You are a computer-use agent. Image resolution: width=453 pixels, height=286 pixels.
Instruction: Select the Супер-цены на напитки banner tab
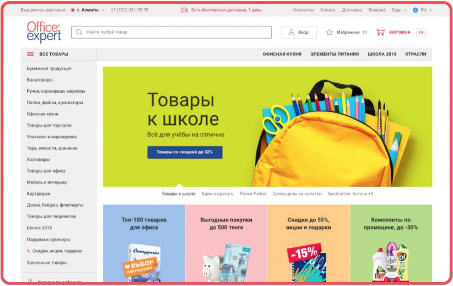297,194
